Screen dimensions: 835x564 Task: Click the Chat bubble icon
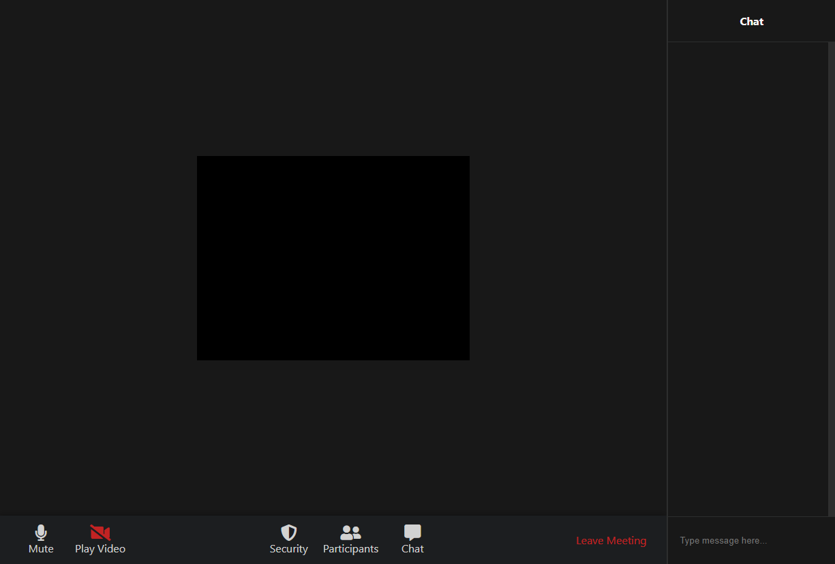[x=412, y=533]
